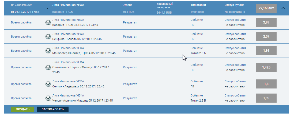
Task: Click Время расчёта in the Челси row
Action: (21, 98)
